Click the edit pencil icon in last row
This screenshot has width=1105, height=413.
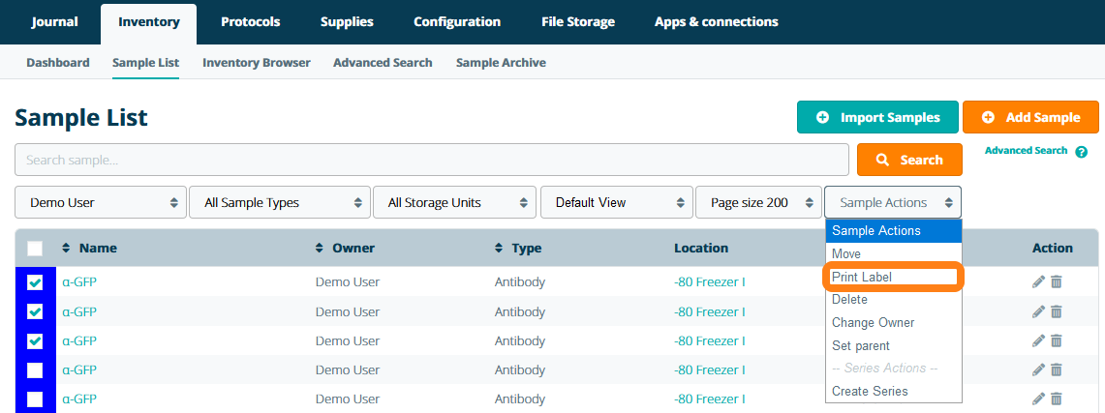[x=1038, y=398]
